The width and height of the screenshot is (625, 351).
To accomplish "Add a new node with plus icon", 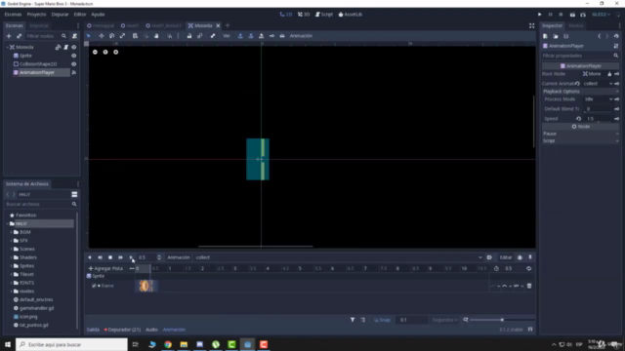I will click(x=9, y=36).
